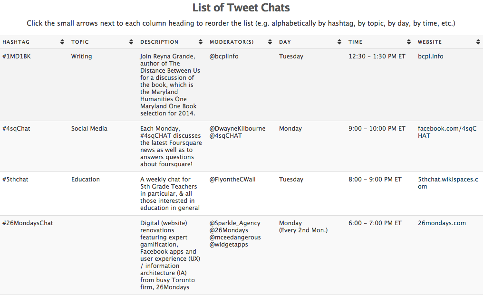Open the 26mondays.com link
Image resolution: width=483 pixels, height=295 pixels.
[x=441, y=223]
